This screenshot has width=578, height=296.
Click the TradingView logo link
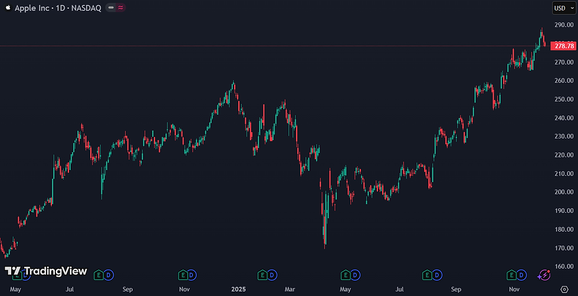point(46,271)
